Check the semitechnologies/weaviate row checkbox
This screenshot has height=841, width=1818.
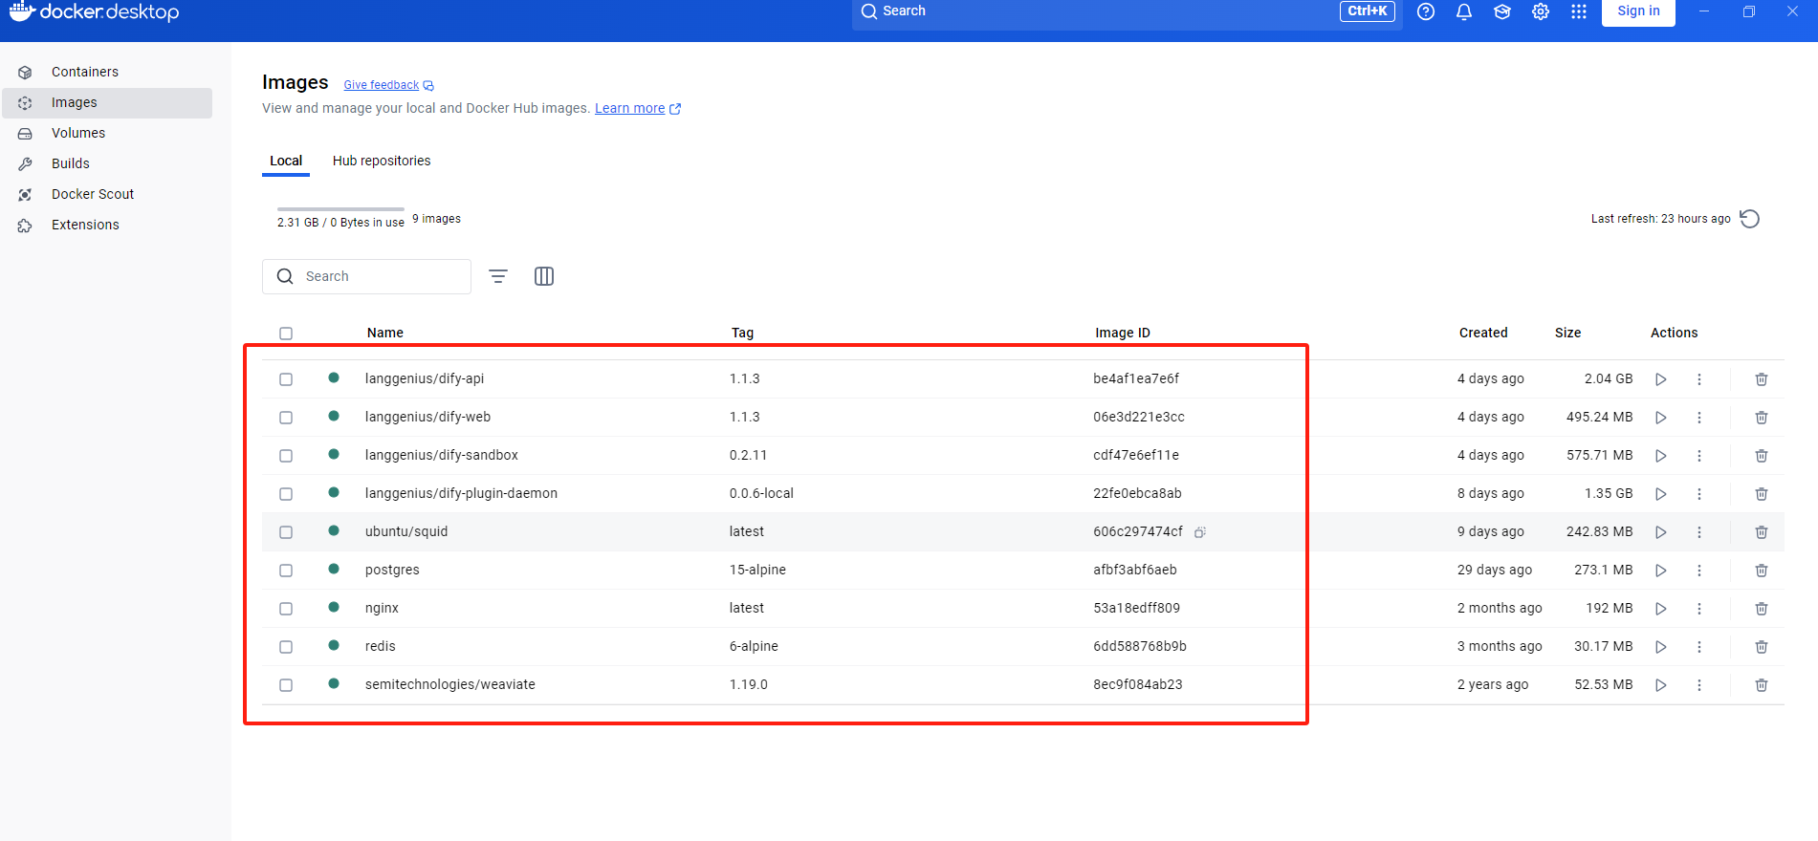pyautogui.click(x=286, y=685)
